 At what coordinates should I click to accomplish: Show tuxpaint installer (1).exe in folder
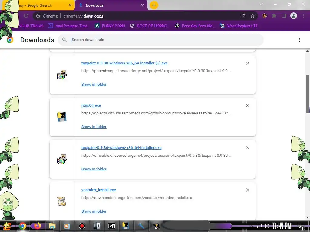click(x=94, y=85)
